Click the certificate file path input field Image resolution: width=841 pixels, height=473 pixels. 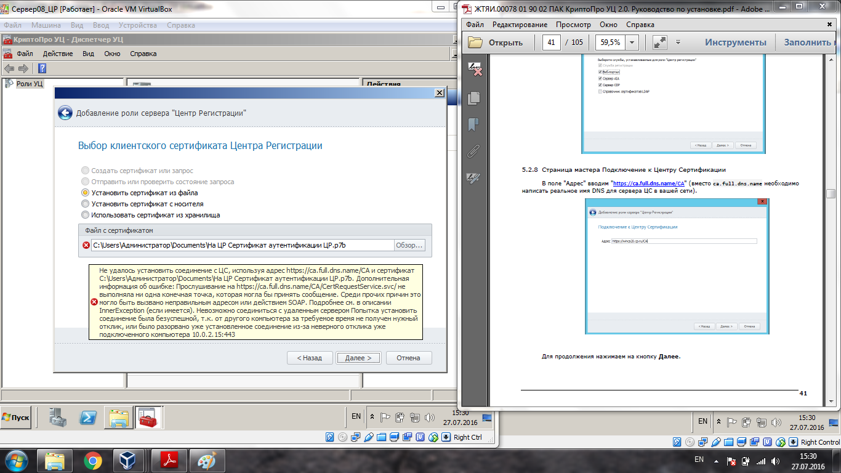243,245
